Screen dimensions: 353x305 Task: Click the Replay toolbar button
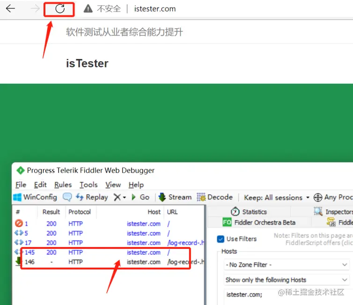(x=92, y=197)
